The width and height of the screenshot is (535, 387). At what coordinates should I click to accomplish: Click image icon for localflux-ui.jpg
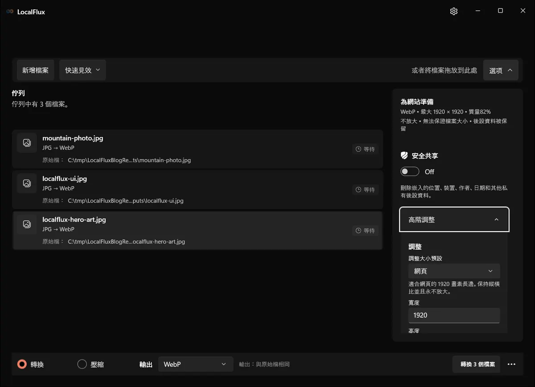(27, 183)
